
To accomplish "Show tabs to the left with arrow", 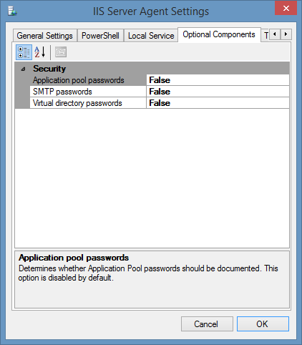I will [x=275, y=34].
